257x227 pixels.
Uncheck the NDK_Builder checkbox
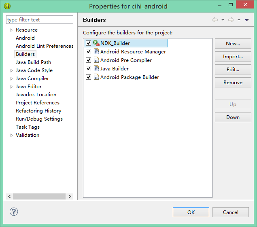click(x=89, y=43)
